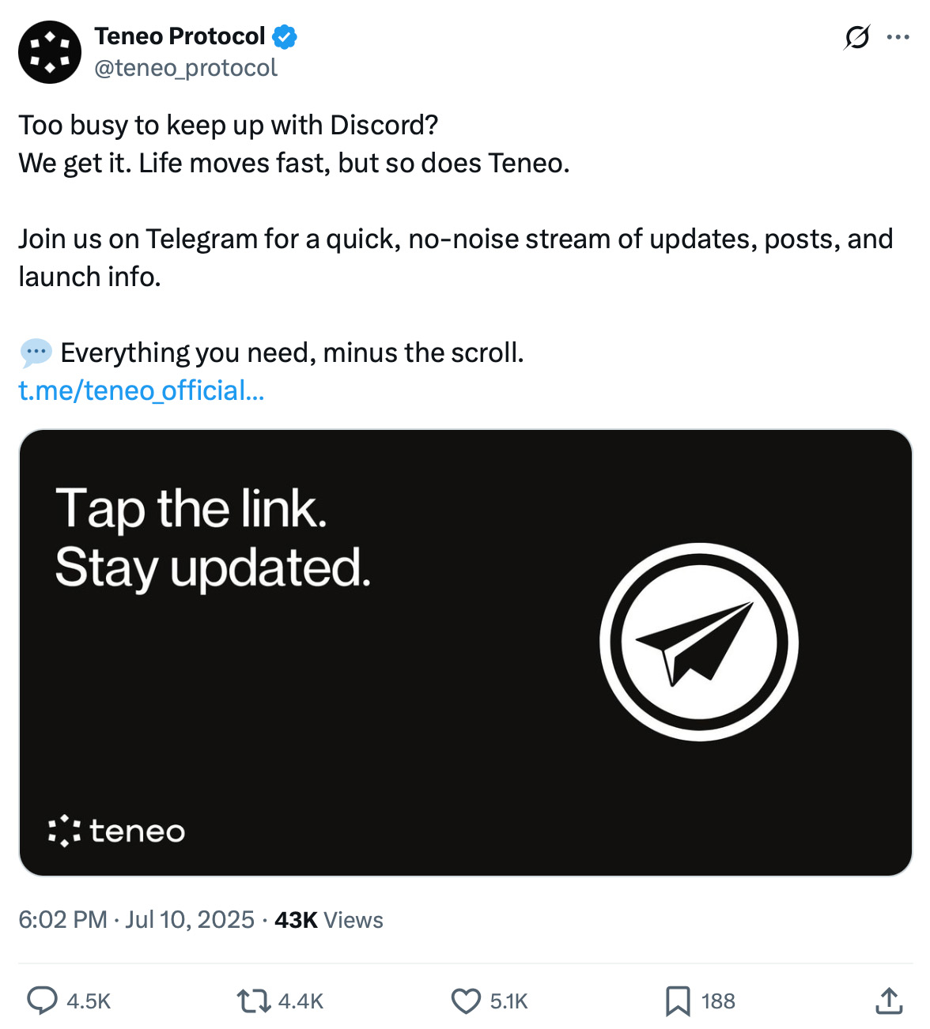Share the post via the upload icon

pos(889,1001)
